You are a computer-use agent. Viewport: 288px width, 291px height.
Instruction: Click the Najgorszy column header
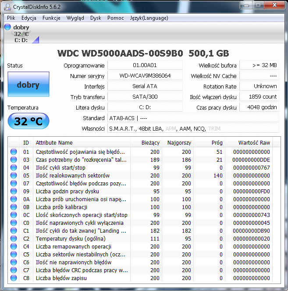[178, 142]
